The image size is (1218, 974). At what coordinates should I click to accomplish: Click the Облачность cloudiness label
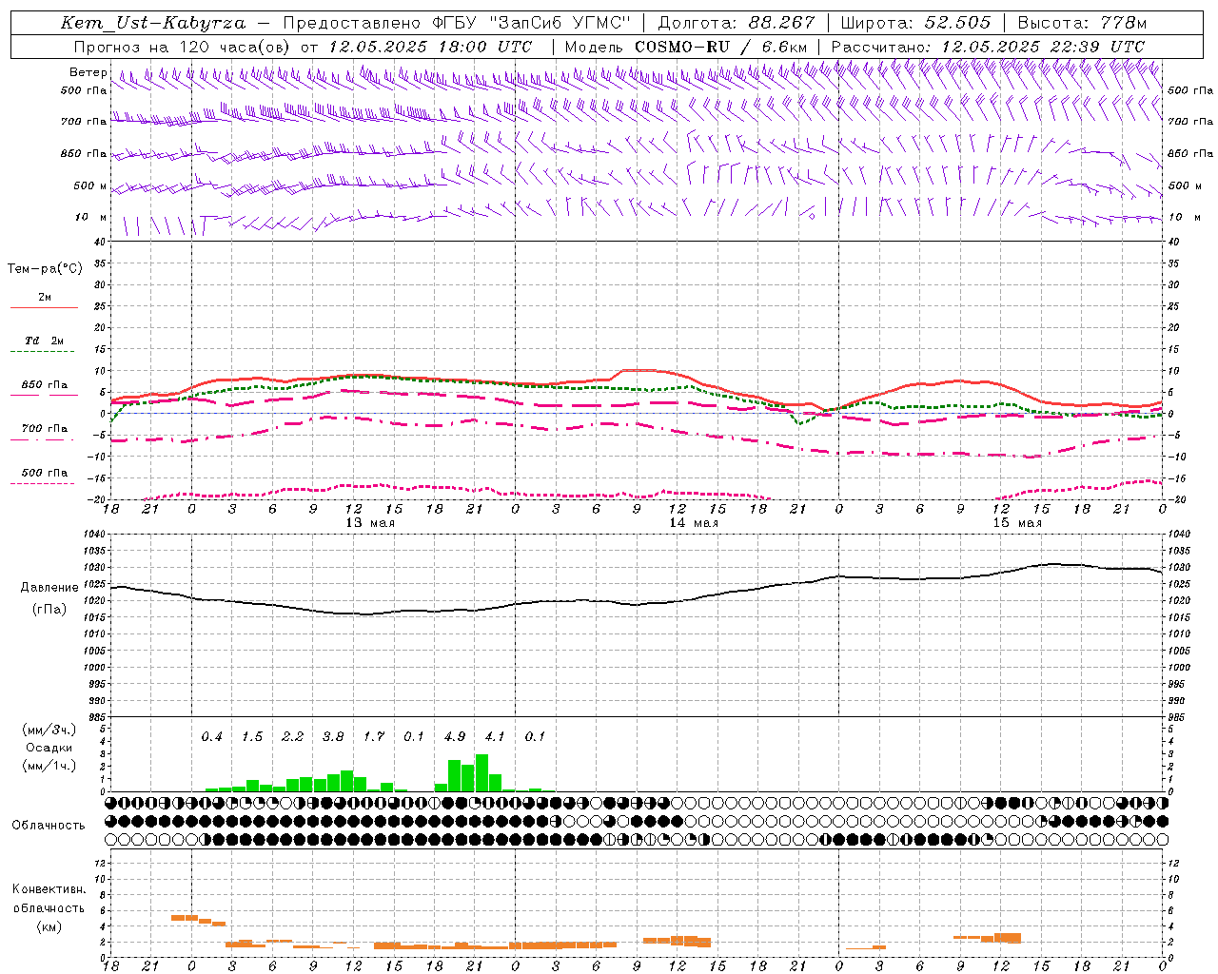(x=49, y=825)
